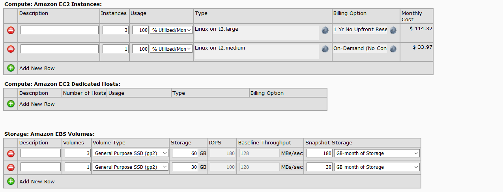The width and height of the screenshot is (503, 192).
Task: Click description field of 60 GB EBS volume
Action: pyautogui.click(x=41, y=153)
